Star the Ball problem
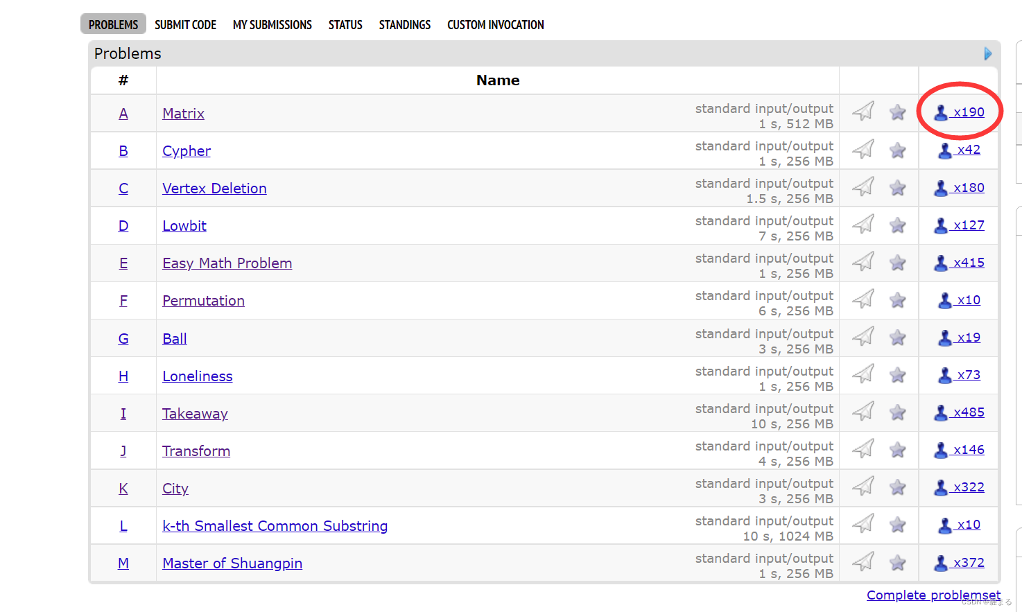The width and height of the screenshot is (1022, 612). pos(898,338)
